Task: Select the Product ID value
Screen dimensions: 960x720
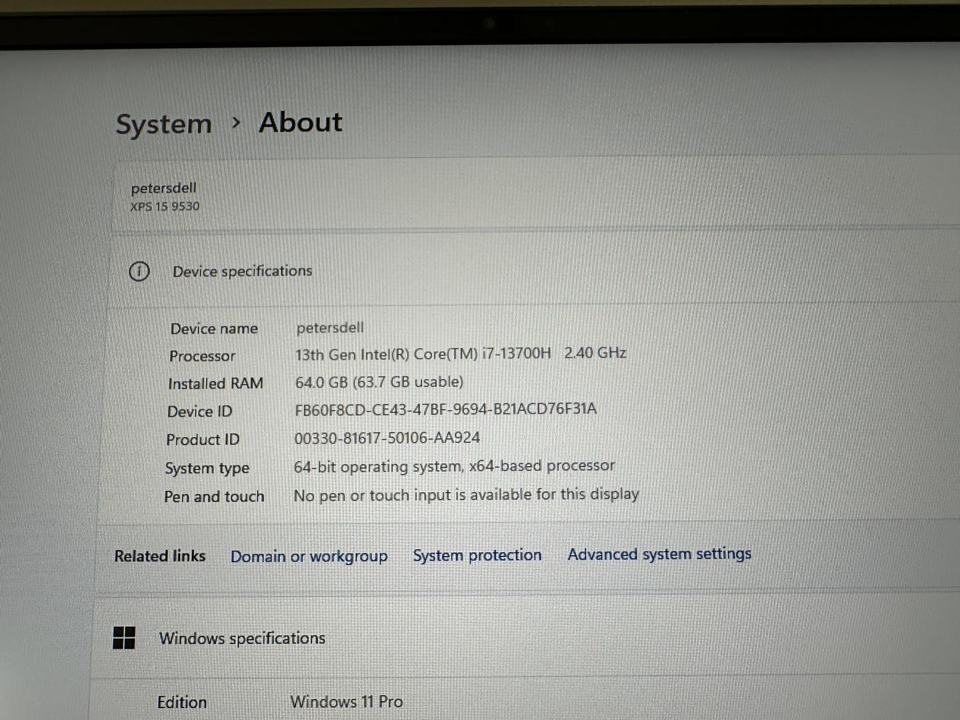Action: click(x=387, y=438)
